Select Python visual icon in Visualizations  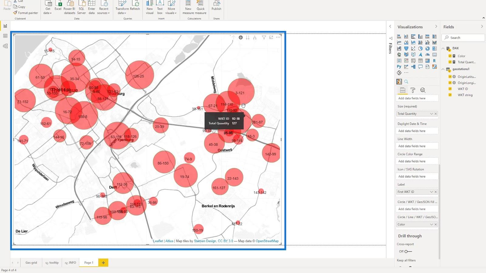[399, 67]
